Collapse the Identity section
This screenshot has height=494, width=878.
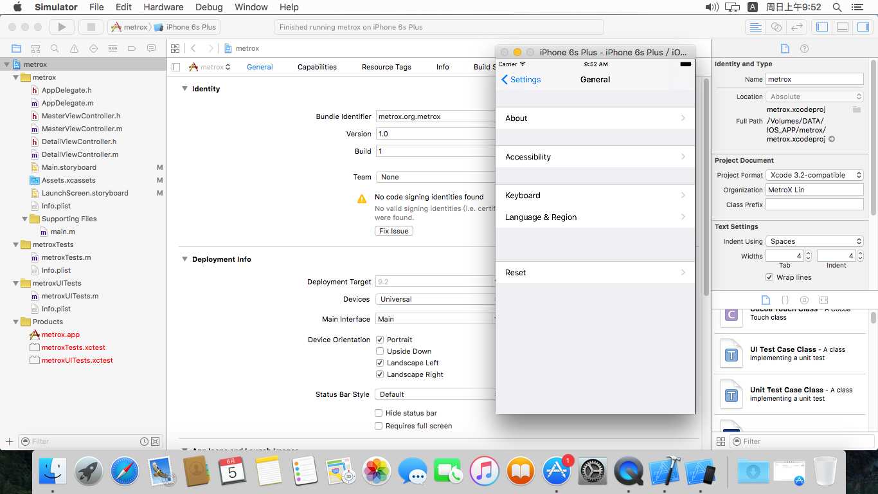(x=184, y=89)
